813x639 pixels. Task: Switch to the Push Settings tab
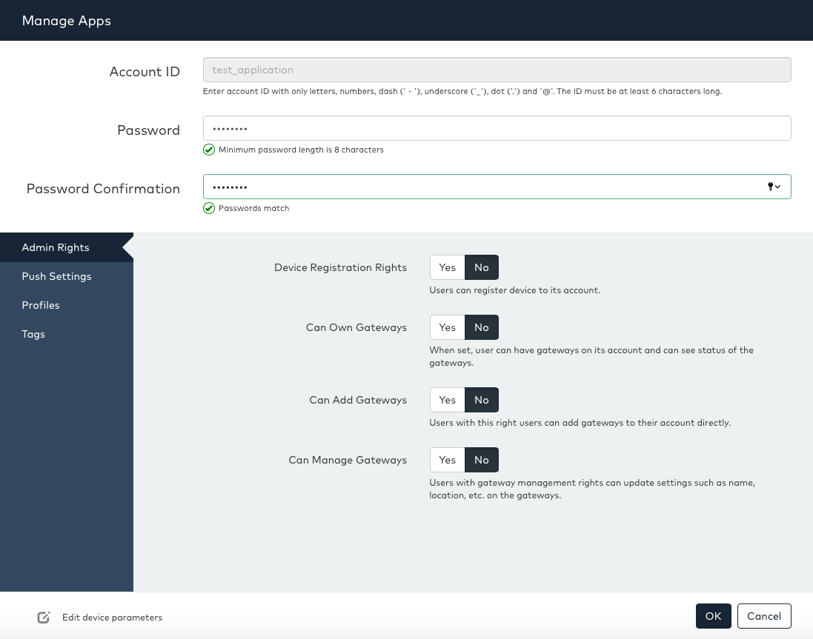[x=67, y=276]
